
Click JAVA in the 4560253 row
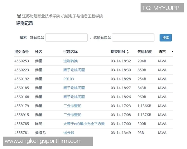coord(162,61)
